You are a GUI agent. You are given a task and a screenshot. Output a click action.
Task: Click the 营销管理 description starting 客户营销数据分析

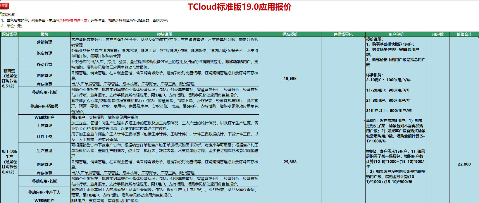165,42
